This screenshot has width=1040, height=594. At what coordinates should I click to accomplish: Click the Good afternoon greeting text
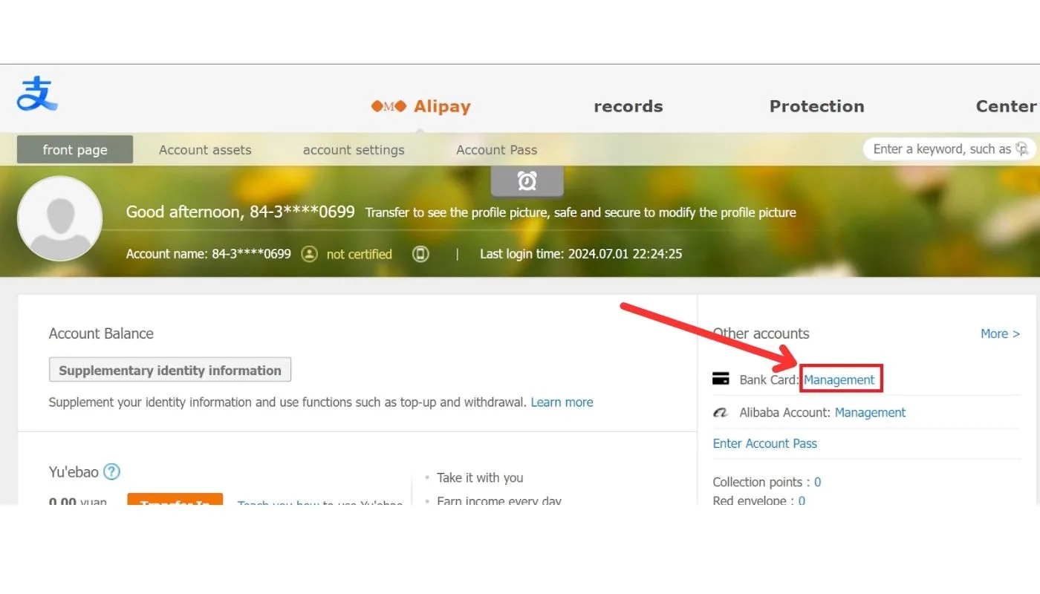coord(241,212)
